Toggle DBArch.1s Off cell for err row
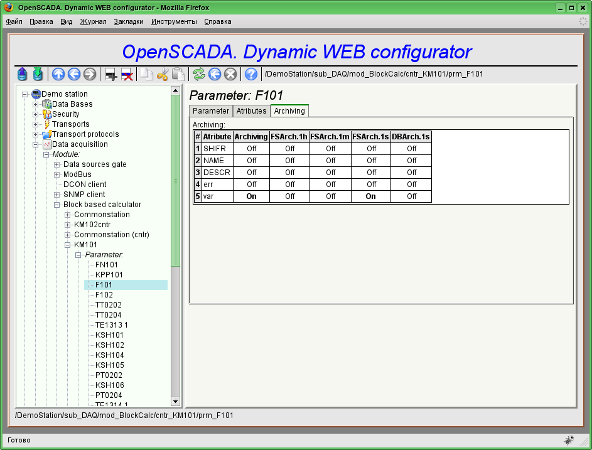This screenshot has width=592, height=450. [411, 185]
